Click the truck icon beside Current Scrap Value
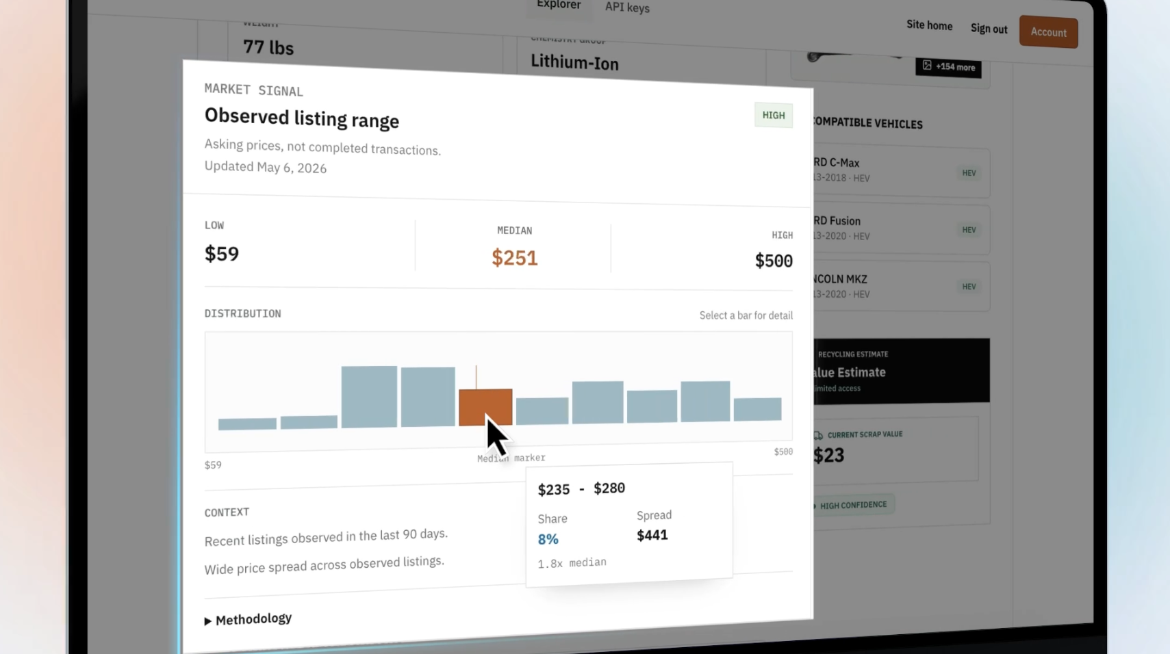 click(x=818, y=435)
